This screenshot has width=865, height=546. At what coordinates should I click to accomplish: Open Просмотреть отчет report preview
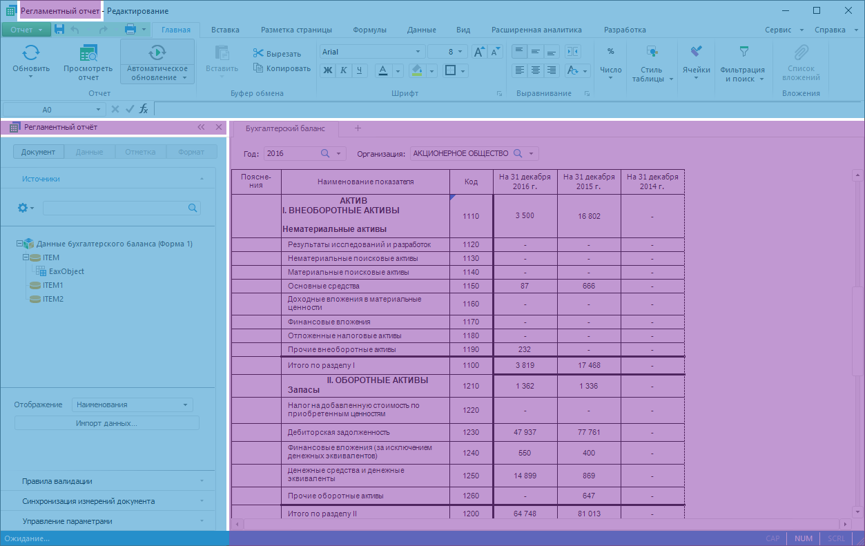click(88, 53)
